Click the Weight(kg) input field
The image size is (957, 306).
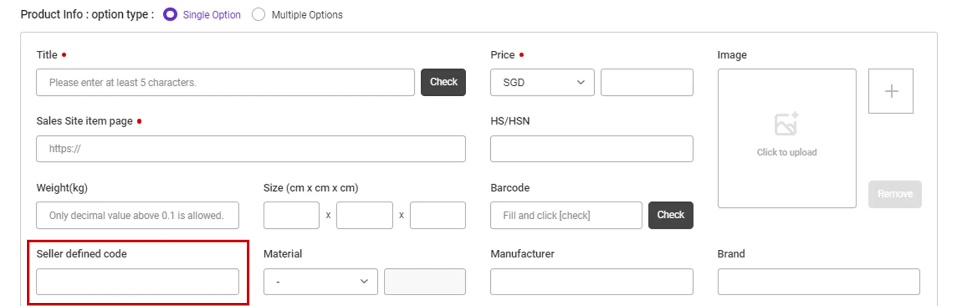(137, 215)
